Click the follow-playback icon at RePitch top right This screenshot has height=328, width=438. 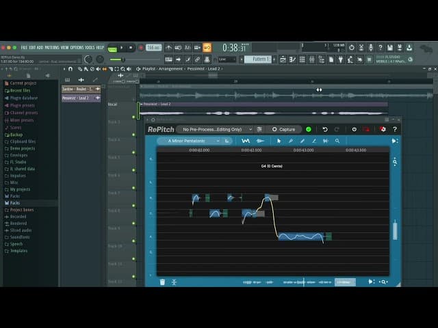(395, 141)
